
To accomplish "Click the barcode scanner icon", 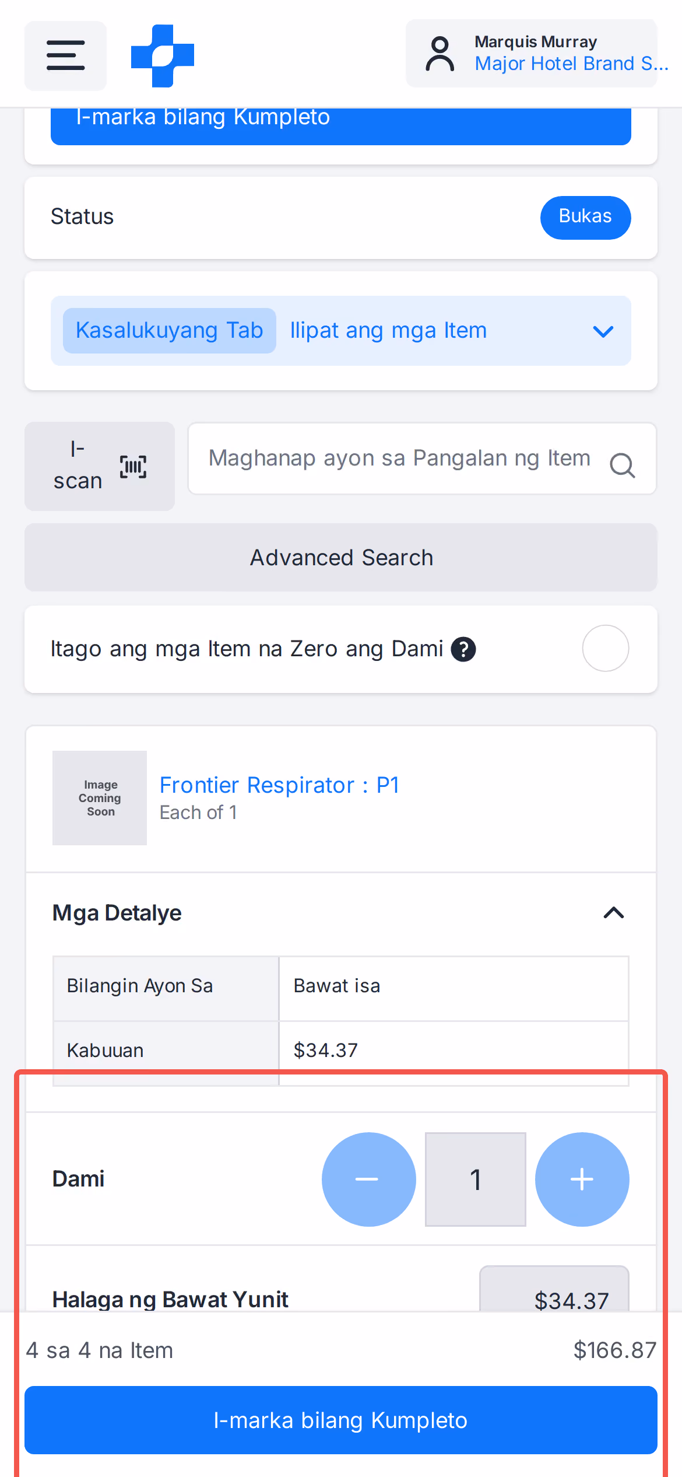I will (x=133, y=467).
